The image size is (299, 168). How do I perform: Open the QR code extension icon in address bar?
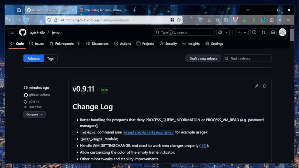[x=172, y=20]
